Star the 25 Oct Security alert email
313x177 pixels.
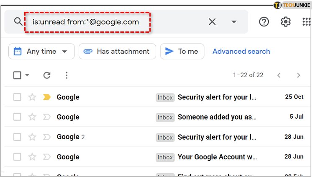(x=32, y=97)
